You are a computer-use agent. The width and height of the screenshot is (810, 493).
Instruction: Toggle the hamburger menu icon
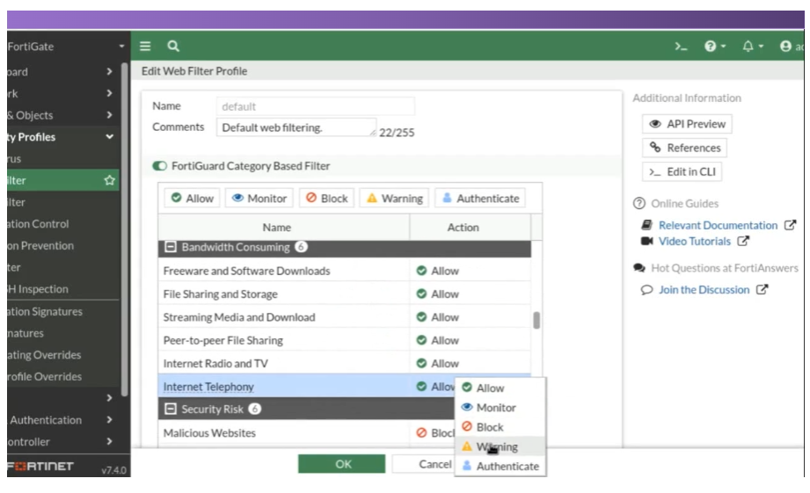(145, 47)
